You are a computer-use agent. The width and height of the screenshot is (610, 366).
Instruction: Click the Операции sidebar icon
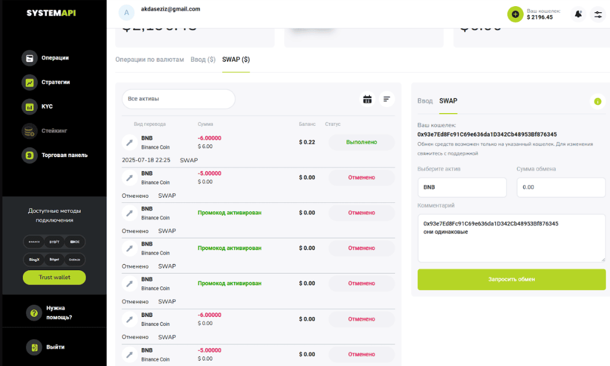pyautogui.click(x=30, y=58)
